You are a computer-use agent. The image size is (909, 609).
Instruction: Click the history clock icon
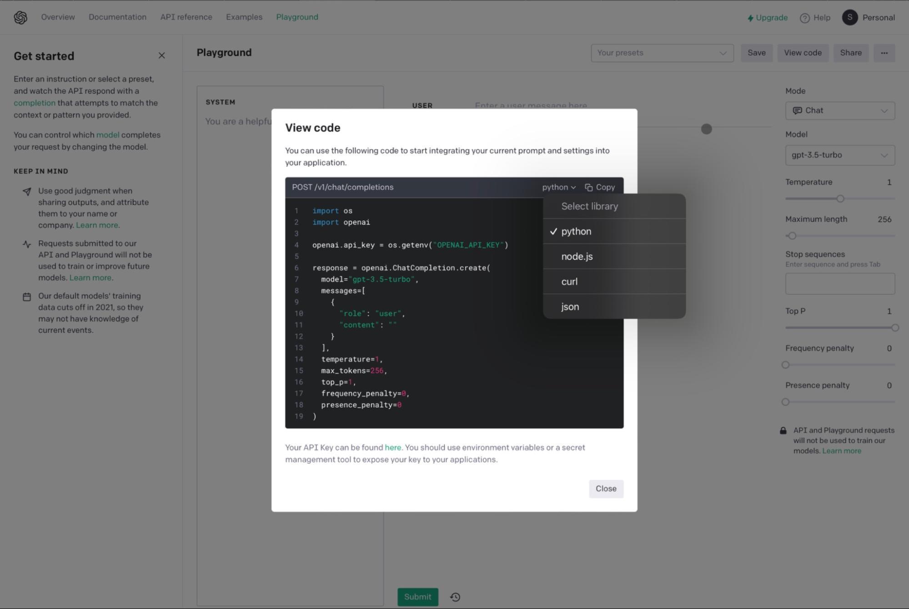click(455, 597)
